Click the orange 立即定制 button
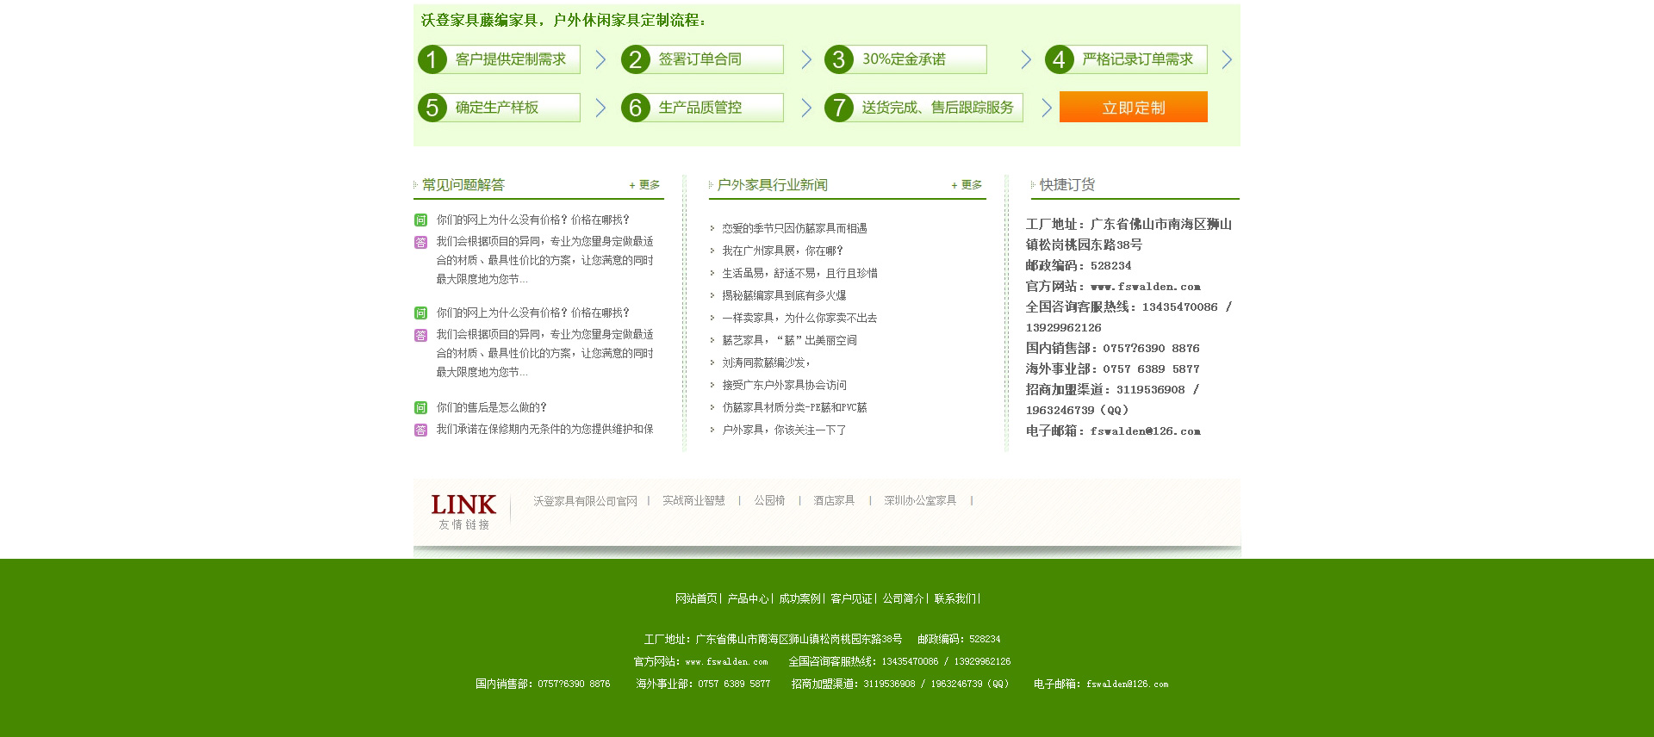 [x=1133, y=108]
